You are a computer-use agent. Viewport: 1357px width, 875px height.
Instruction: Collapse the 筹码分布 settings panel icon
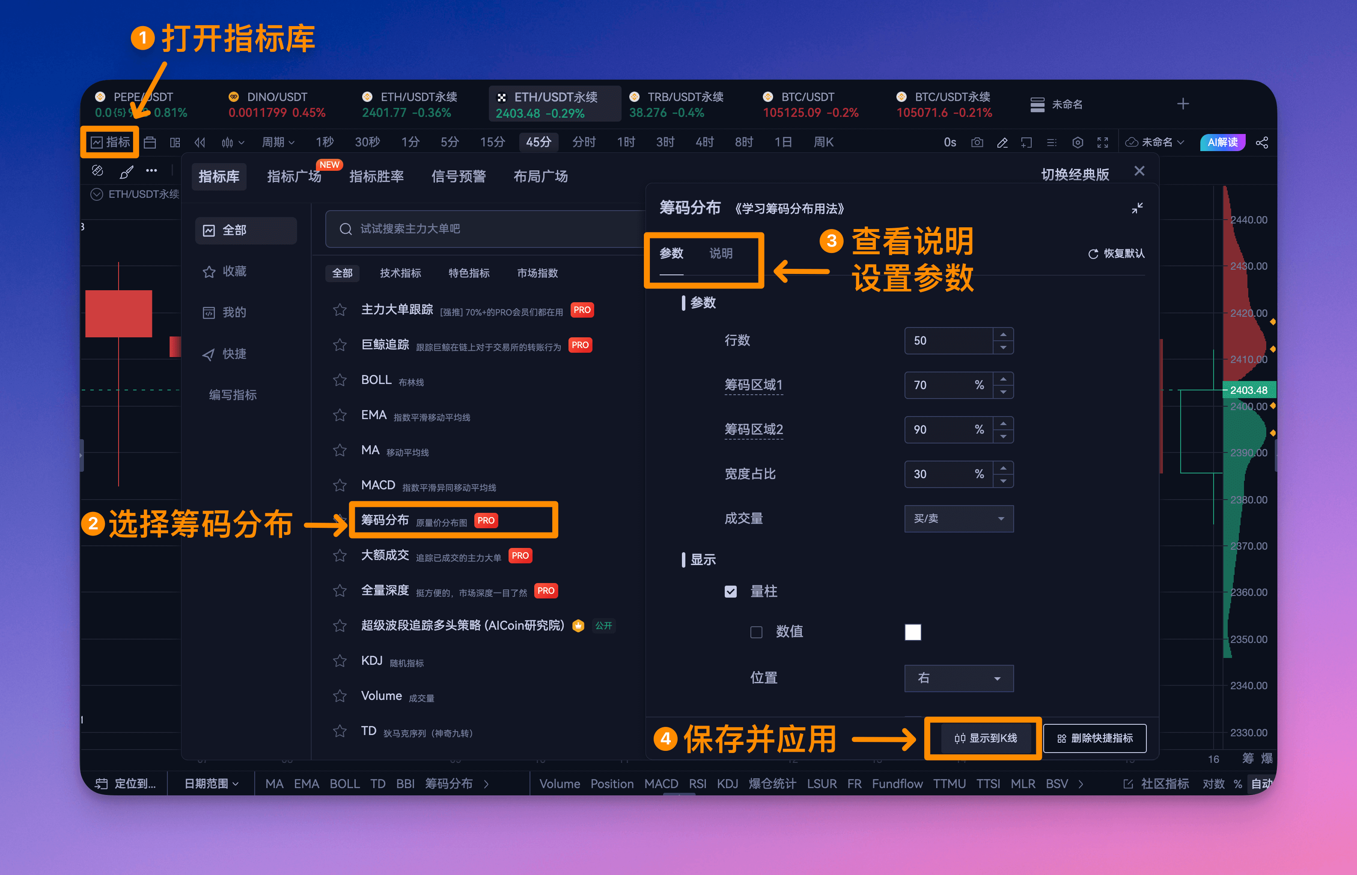[x=1137, y=208]
